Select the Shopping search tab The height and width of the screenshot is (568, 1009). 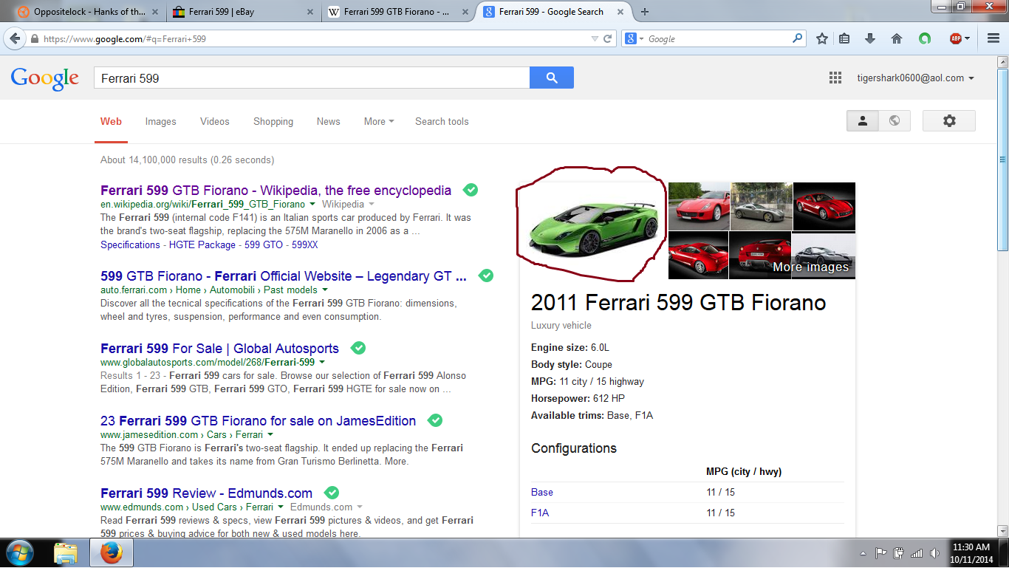[273, 121]
